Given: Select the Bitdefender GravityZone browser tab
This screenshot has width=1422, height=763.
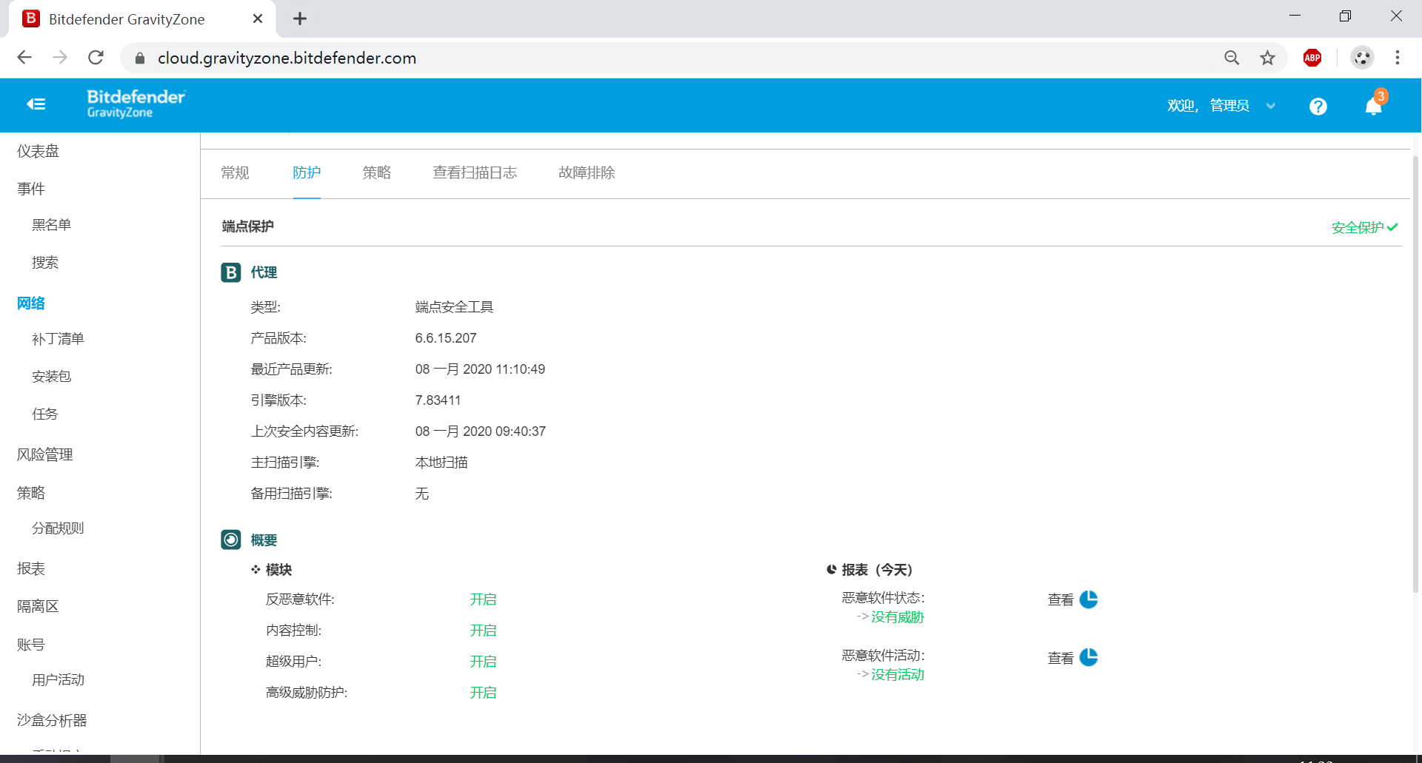Looking at the screenshot, I should [x=142, y=19].
